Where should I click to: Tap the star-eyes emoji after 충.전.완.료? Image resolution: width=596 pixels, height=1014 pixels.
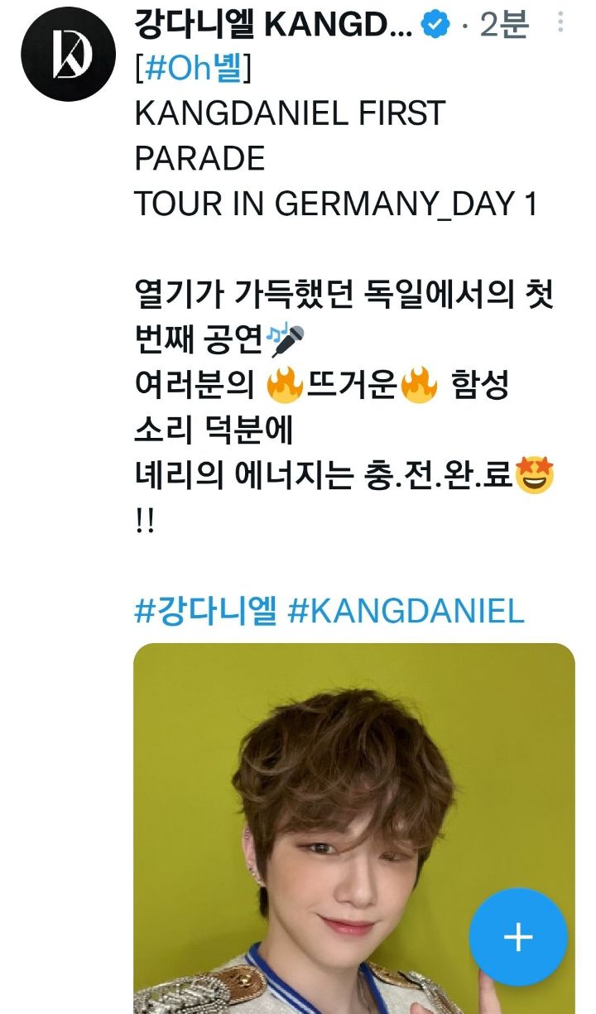pos(535,476)
